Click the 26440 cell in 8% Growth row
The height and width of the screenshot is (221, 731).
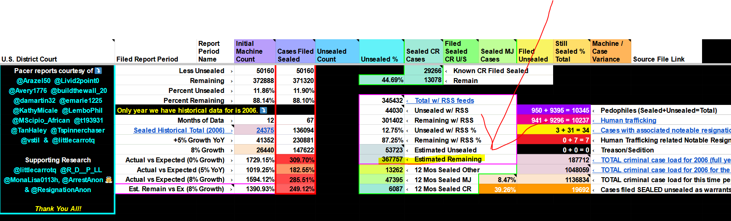(x=255, y=150)
